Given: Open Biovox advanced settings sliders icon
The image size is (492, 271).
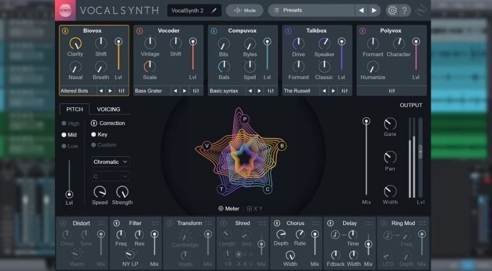Looking at the screenshot, I should [121, 91].
